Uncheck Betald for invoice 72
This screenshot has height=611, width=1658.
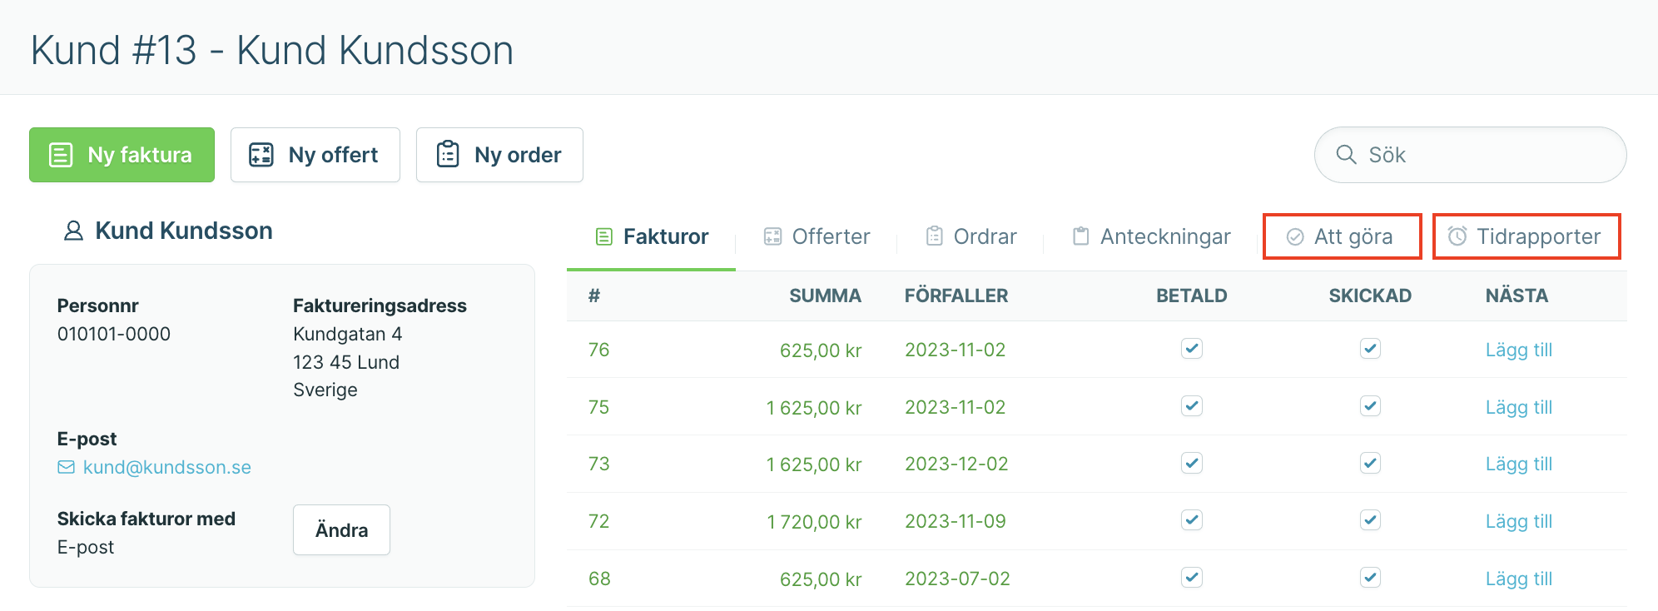coord(1192,520)
